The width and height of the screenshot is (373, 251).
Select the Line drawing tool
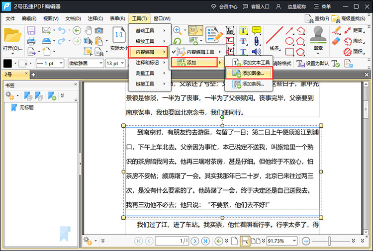[x=275, y=35]
